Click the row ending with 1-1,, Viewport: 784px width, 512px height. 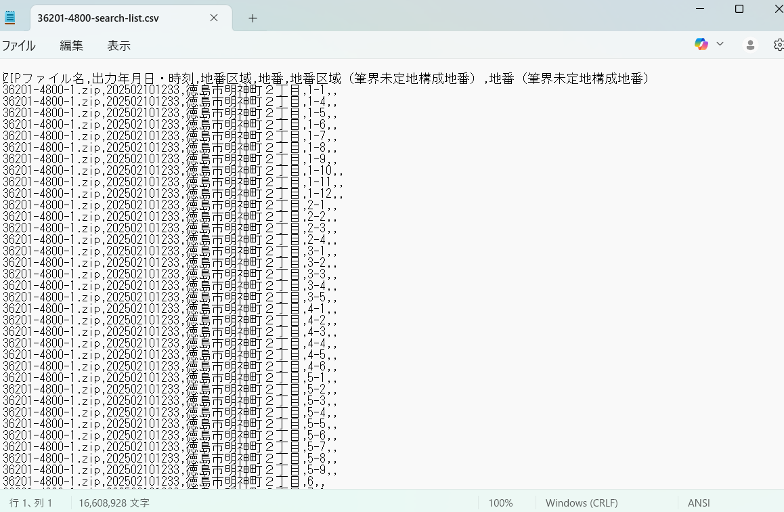[x=170, y=90]
